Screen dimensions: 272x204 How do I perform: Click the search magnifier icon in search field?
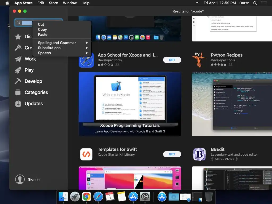pos(18,23)
